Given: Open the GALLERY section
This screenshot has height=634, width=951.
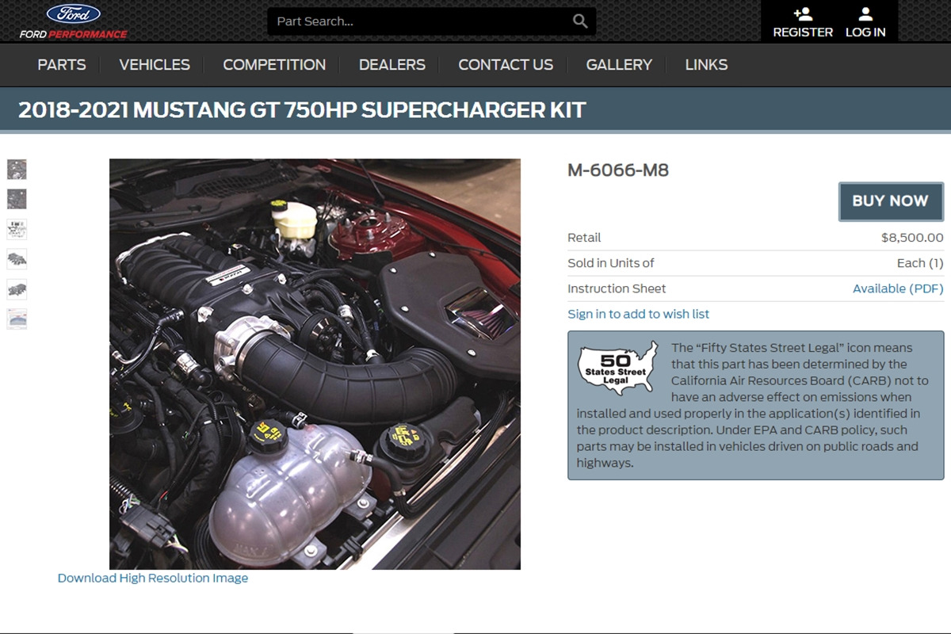Looking at the screenshot, I should coord(619,65).
